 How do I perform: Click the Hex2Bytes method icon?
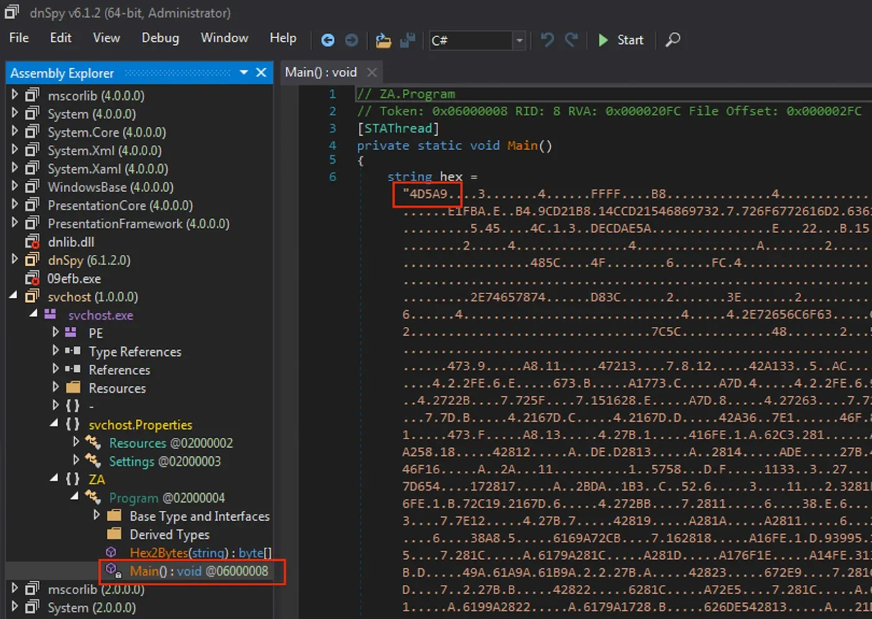[x=112, y=552]
